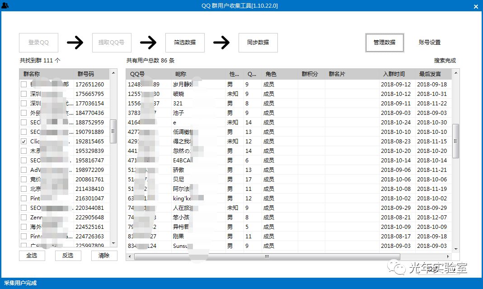Click the 提取QQ号 button
The image size is (483, 289).
click(x=112, y=43)
